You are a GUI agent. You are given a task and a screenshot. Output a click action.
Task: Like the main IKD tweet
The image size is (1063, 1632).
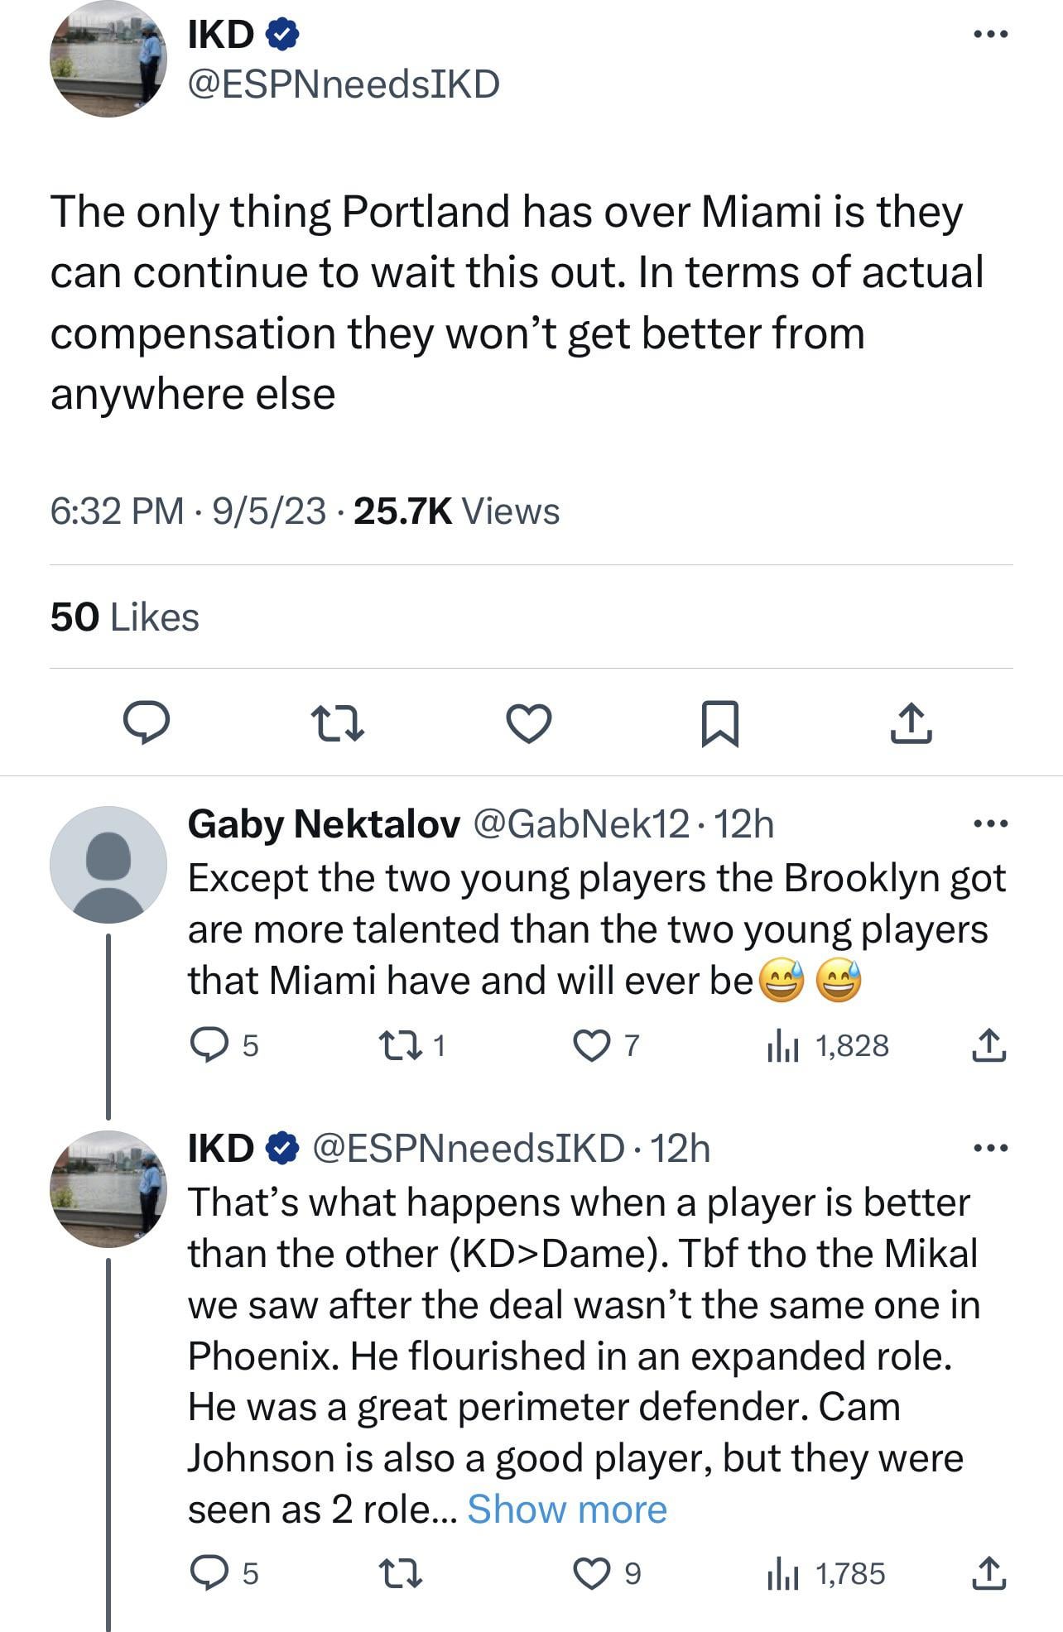528,722
